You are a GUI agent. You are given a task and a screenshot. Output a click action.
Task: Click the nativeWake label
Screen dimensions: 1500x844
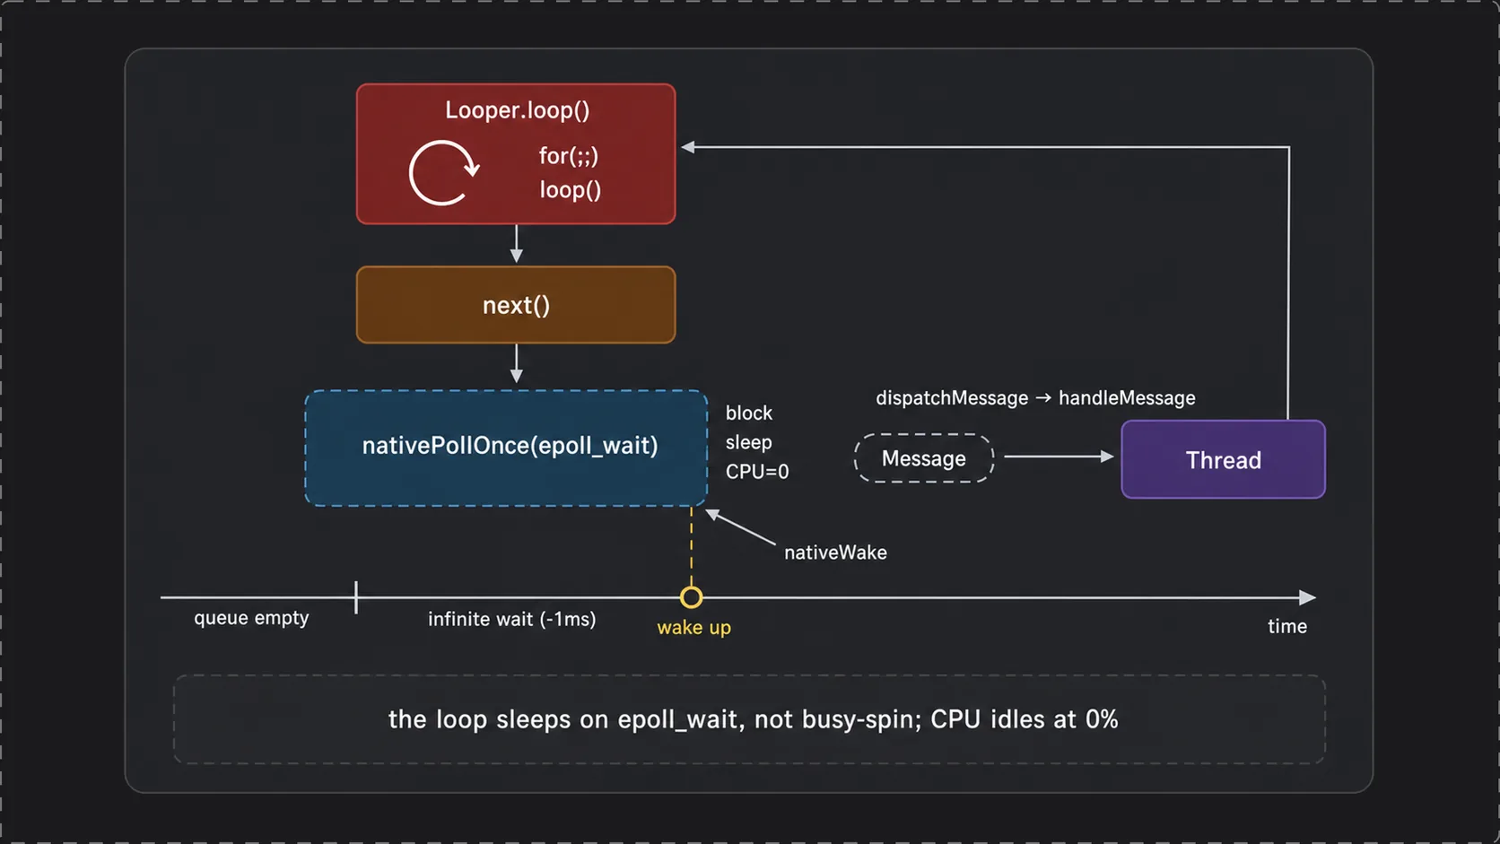[x=835, y=553]
